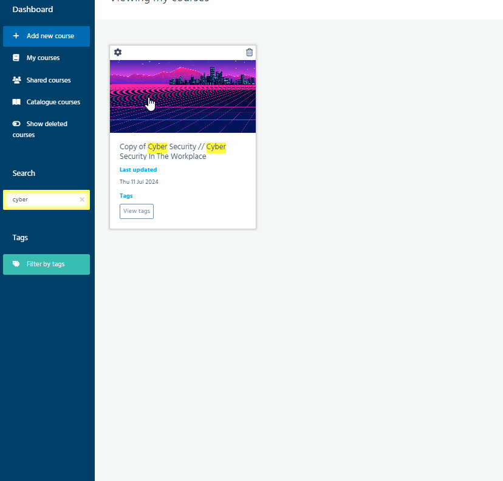
Task: Click the Dashboard heading in the sidebar
Action: point(33,10)
